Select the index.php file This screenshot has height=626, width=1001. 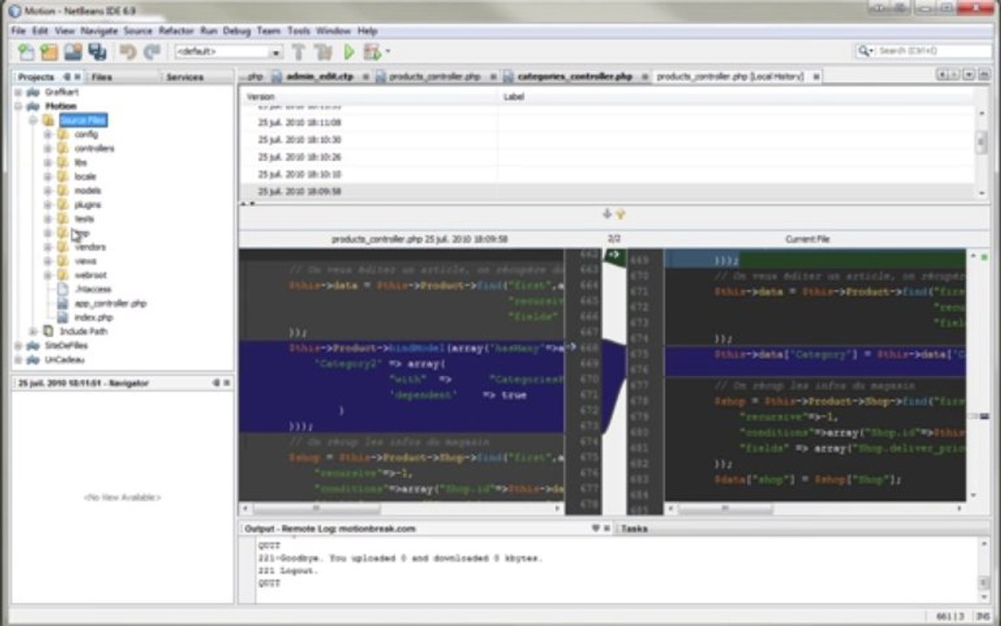coord(93,317)
